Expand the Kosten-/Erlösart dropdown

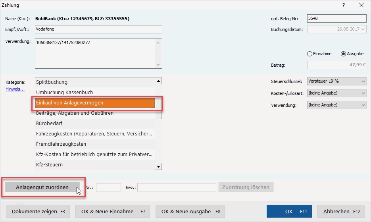337,93
